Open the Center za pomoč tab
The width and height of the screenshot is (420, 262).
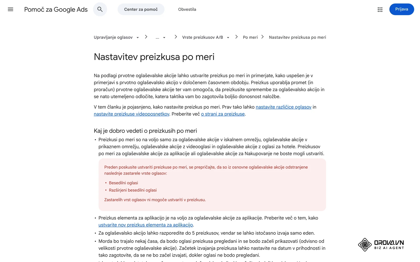coord(141,9)
